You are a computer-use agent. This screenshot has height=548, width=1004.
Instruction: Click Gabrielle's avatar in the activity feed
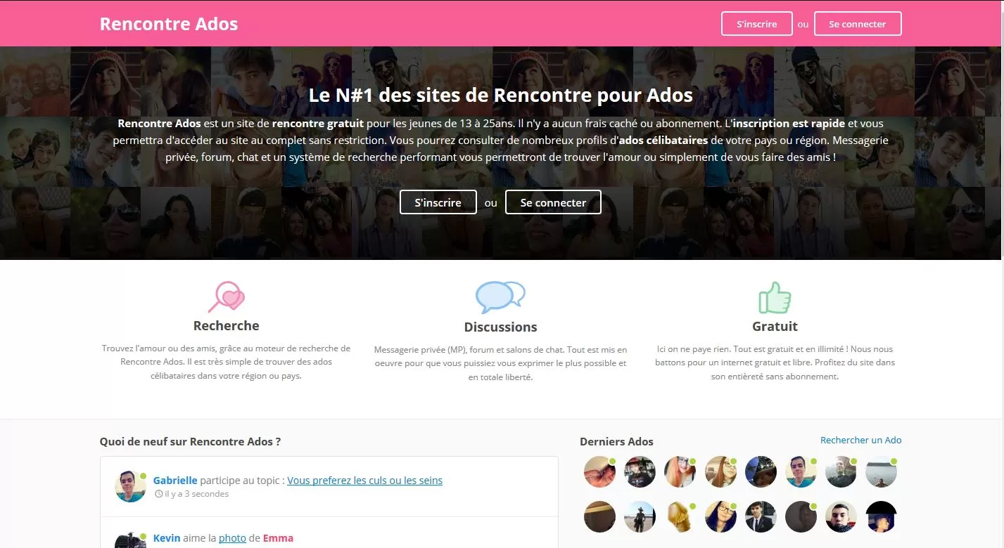click(130, 486)
